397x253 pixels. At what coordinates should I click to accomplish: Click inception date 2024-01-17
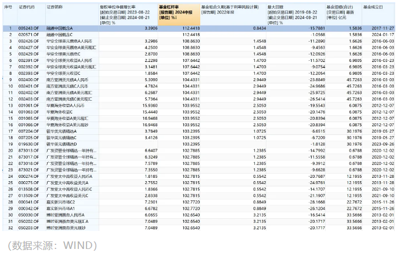[x=383, y=35]
